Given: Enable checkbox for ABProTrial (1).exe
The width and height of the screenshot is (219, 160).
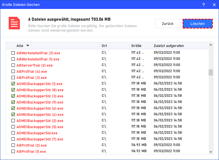Looking at the screenshot, I should click(13, 151).
